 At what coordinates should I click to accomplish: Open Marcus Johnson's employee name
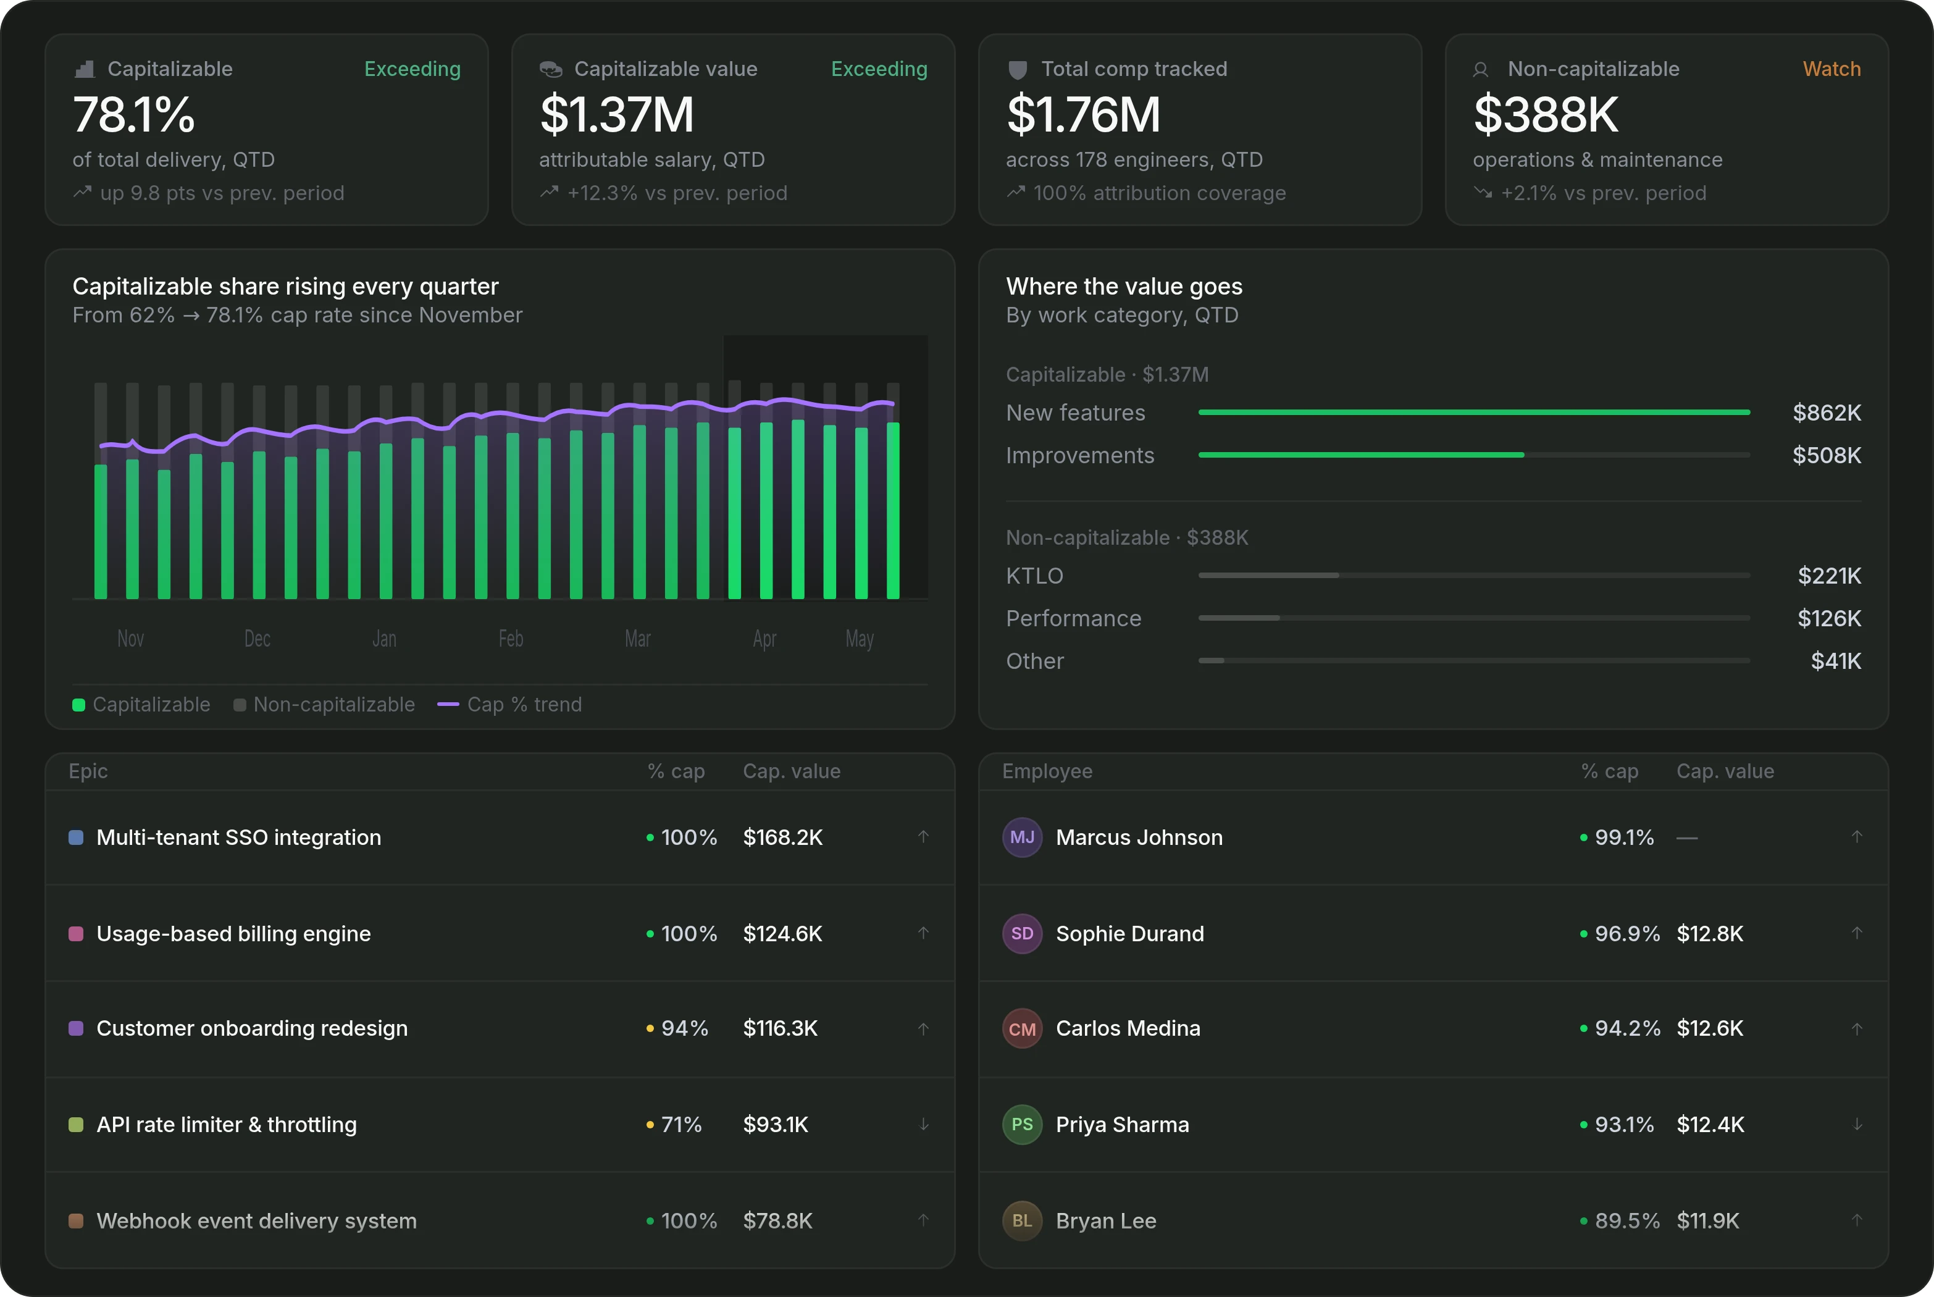tap(1139, 837)
